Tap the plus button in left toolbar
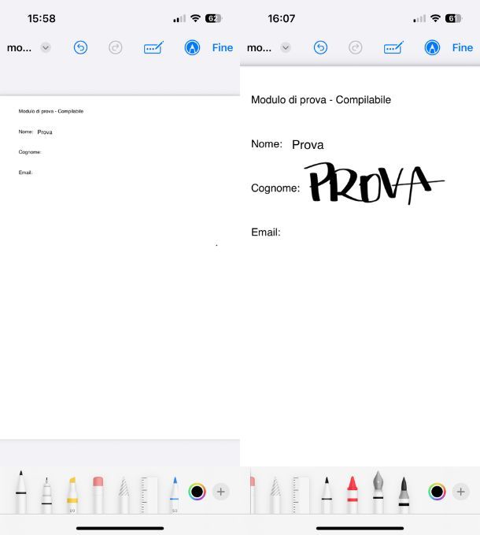 click(221, 492)
